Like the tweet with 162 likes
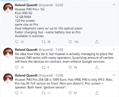 pyautogui.click(x=70, y=42)
